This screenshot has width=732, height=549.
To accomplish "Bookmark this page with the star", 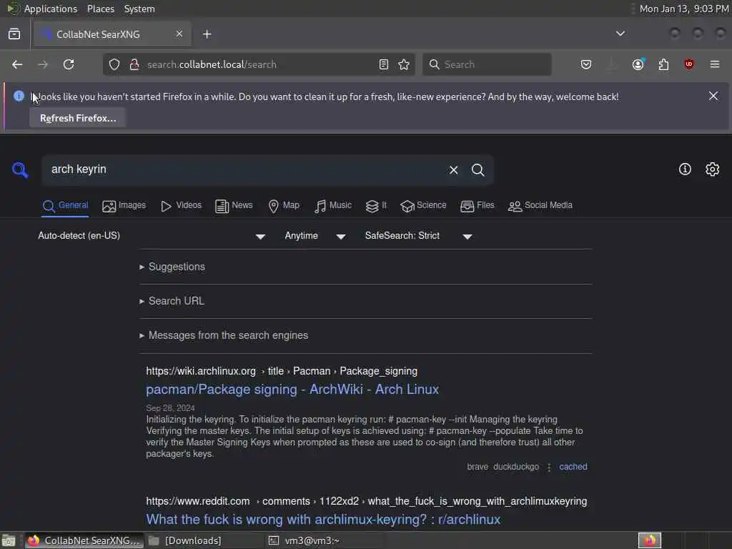I will (405, 64).
